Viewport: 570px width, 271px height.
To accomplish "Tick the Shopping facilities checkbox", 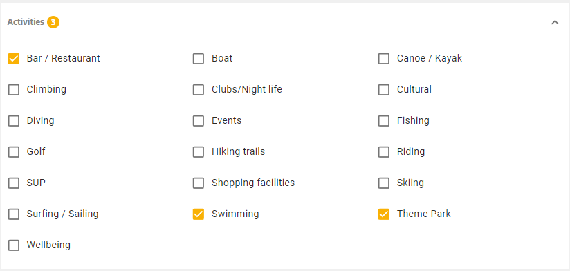I will [x=199, y=183].
